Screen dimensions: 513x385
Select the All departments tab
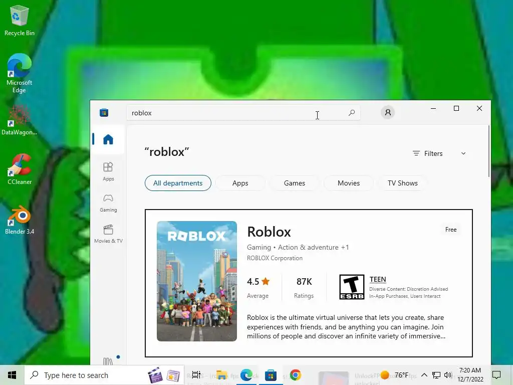pyautogui.click(x=178, y=183)
